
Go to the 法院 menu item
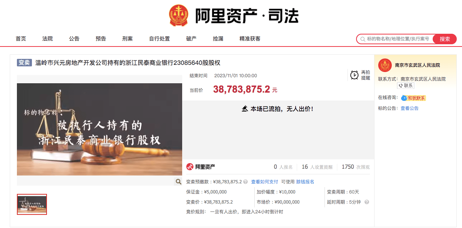coord(48,39)
